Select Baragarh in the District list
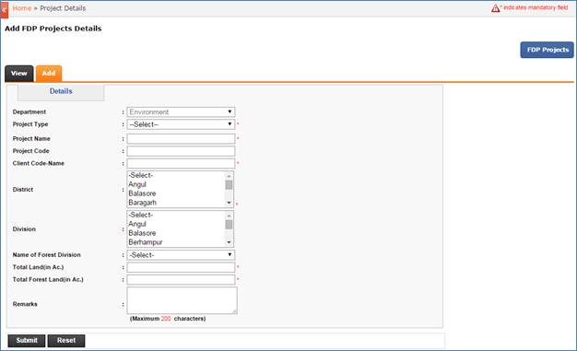This screenshot has height=351, width=577. tap(143, 203)
